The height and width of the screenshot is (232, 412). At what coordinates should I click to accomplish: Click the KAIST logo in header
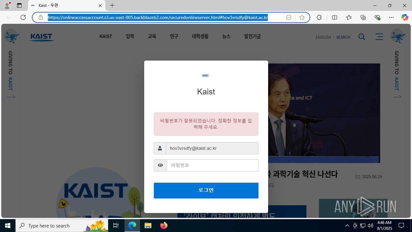pyautogui.click(x=42, y=37)
